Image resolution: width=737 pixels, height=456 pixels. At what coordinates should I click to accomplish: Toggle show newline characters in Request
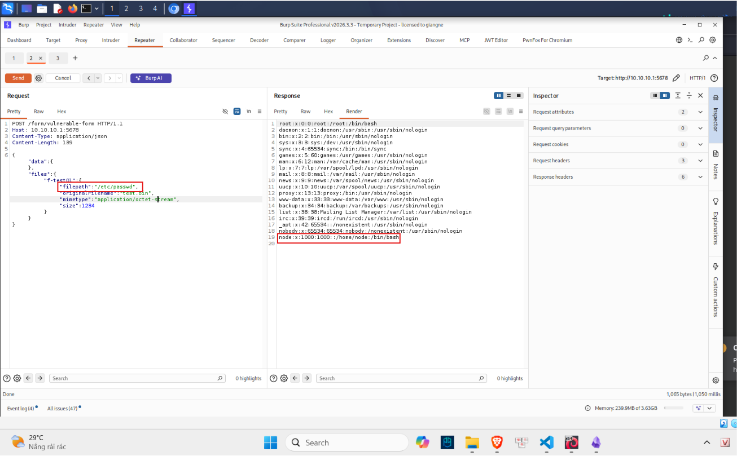click(x=249, y=112)
